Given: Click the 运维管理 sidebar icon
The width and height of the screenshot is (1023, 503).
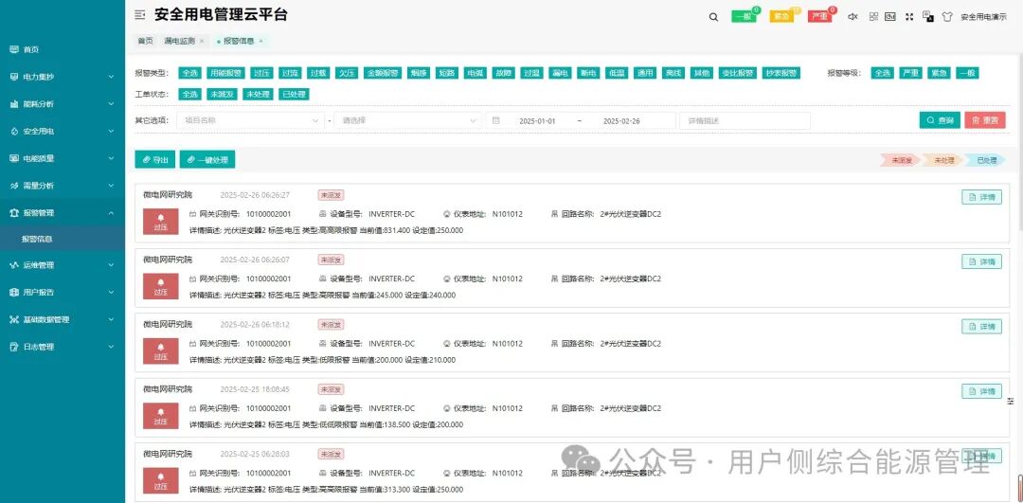Looking at the screenshot, I should [x=13, y=265].
